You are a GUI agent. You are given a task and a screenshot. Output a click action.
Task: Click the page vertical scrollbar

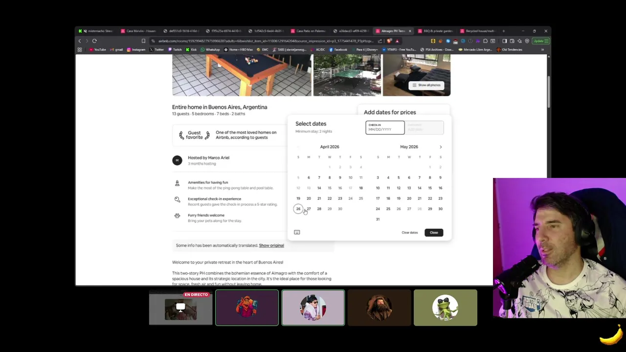coord(548,91)
